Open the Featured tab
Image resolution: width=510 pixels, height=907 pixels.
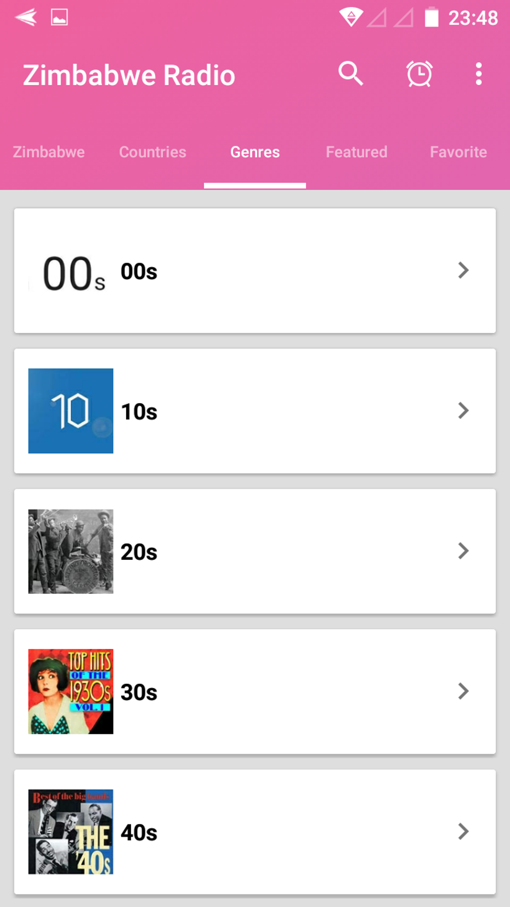click(x=356, y=152)
